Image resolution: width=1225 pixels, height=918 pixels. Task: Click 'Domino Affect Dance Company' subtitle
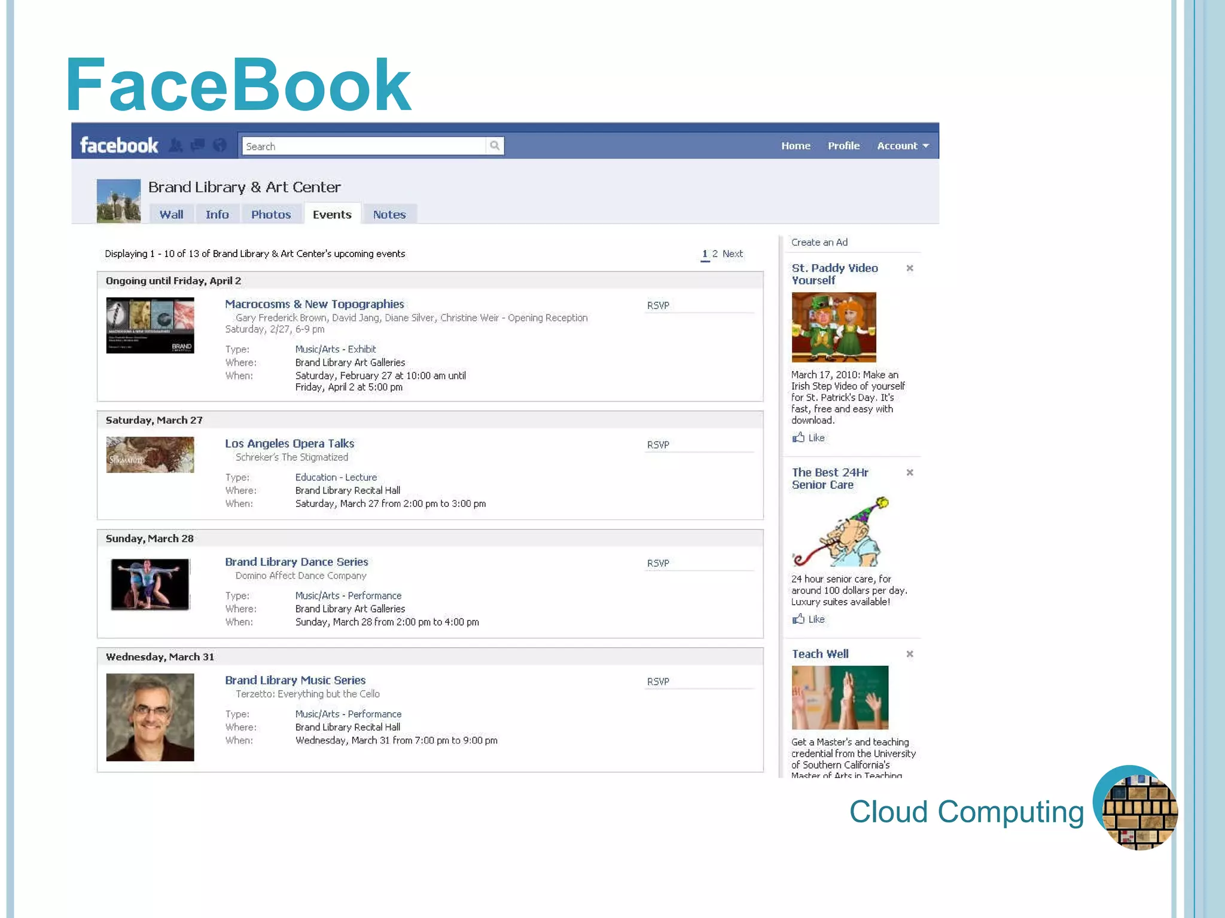(x=301, y=576)
